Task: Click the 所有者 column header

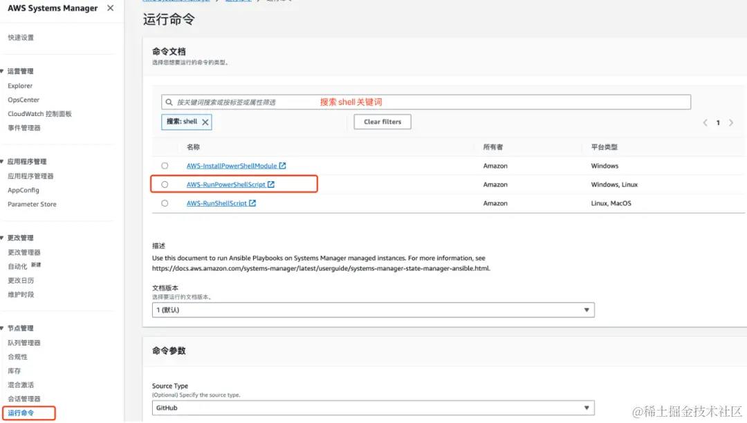Action: pos(493,147)
